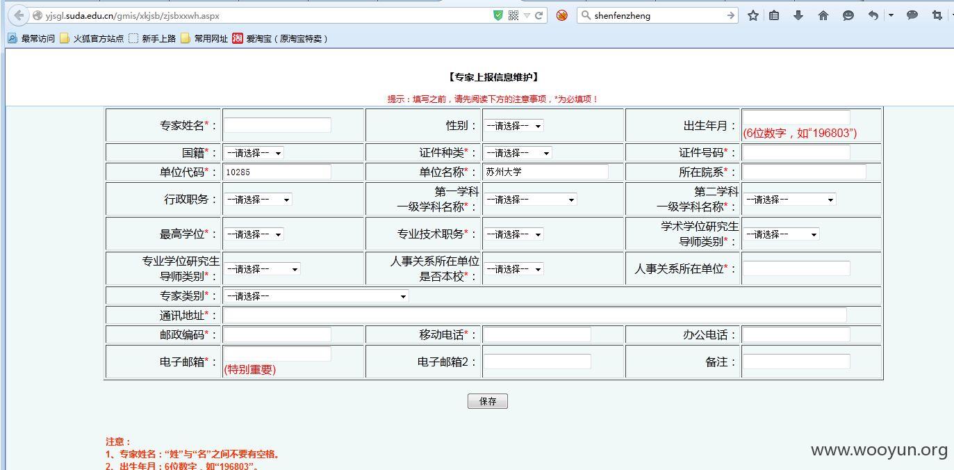Click the 所在院系 input field

point(805,172)
